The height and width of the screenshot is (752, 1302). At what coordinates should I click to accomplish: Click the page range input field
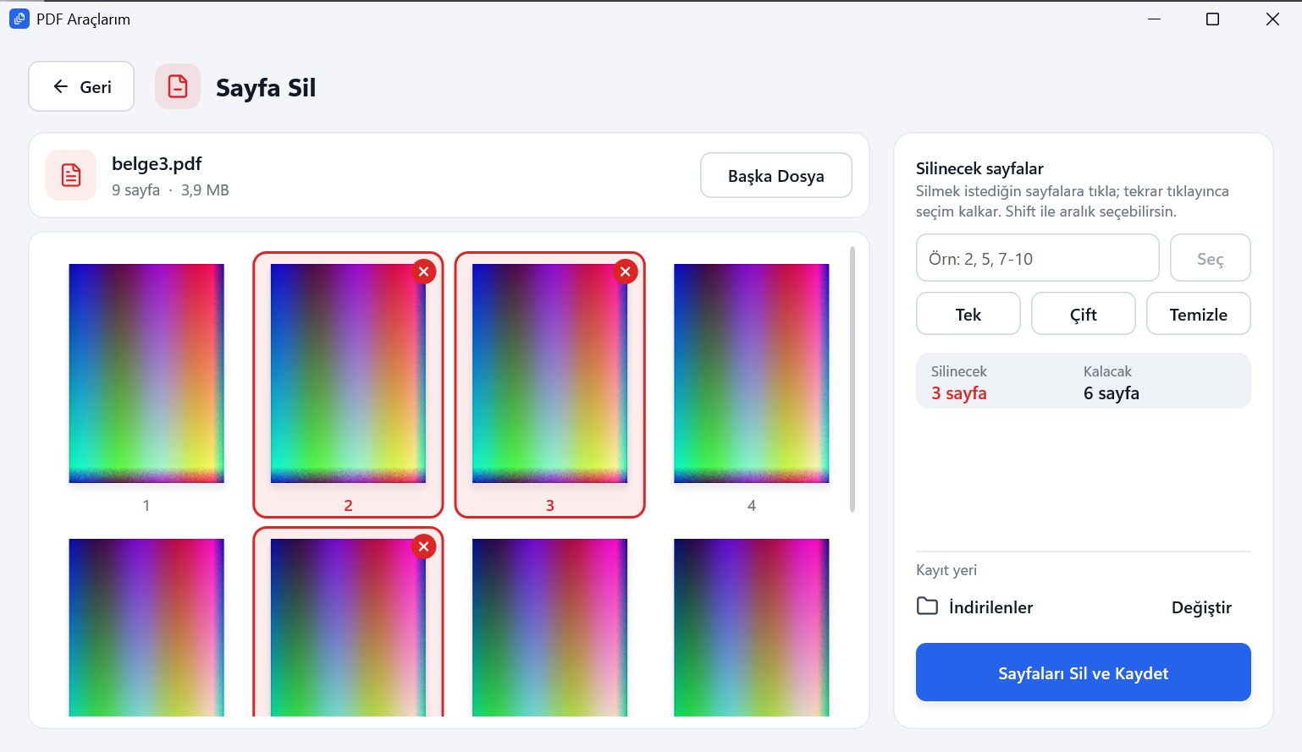click(x=1037, y=258)
